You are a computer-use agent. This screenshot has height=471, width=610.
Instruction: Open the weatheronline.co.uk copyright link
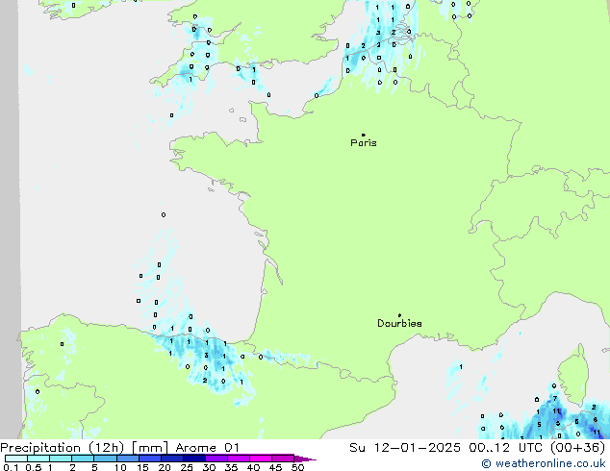(x=544, y=463)
